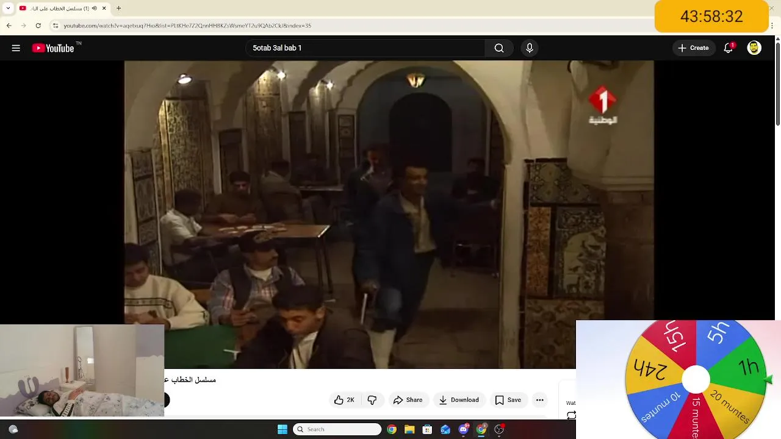Click the video title text below the player
This screenshot has height=439, width=781.
click(190, 380)
